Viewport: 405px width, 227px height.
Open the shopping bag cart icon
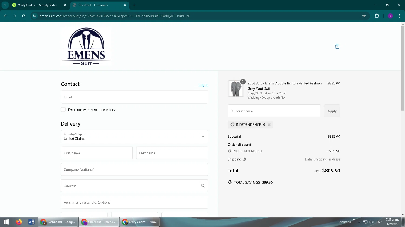click(337, 46)
